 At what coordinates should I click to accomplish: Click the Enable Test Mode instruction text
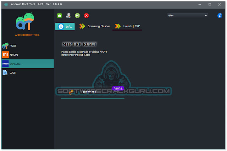click(84, 53)
